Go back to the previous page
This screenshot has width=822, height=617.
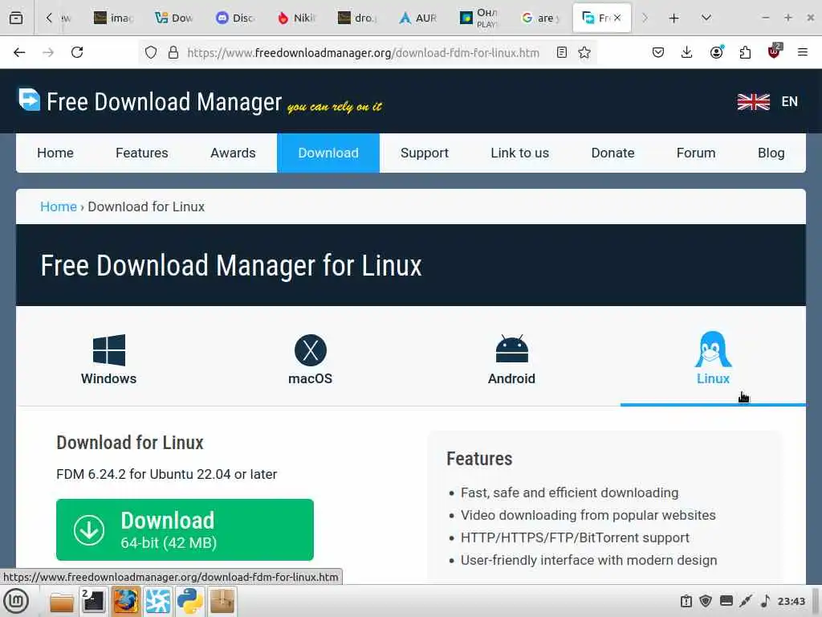tap(19, 52)
